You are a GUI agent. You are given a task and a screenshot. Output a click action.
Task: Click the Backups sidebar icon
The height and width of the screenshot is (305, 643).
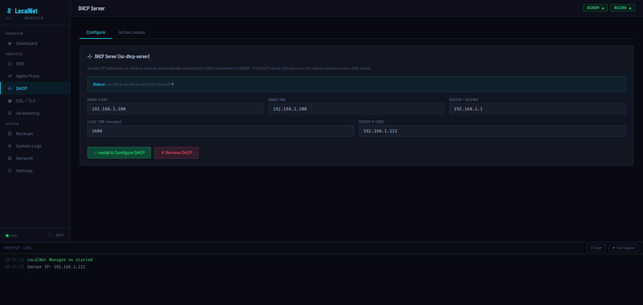pyautogui.click(x=10, y=134)
